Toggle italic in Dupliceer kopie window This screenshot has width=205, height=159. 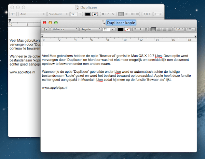click(140, 29)
